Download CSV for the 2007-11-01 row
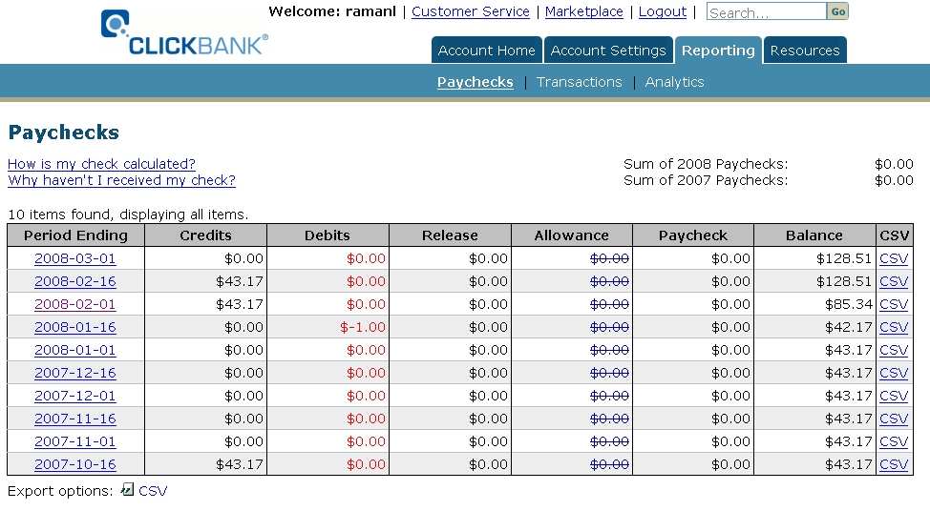Viewport: 930px width, 511px height. point(894,441)
